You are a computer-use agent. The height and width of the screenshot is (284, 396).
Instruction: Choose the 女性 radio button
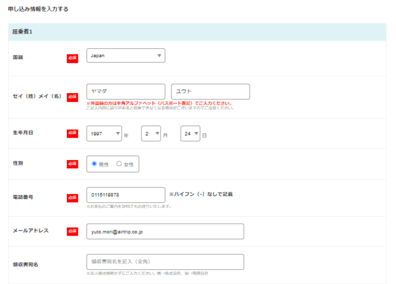[119, 164]
